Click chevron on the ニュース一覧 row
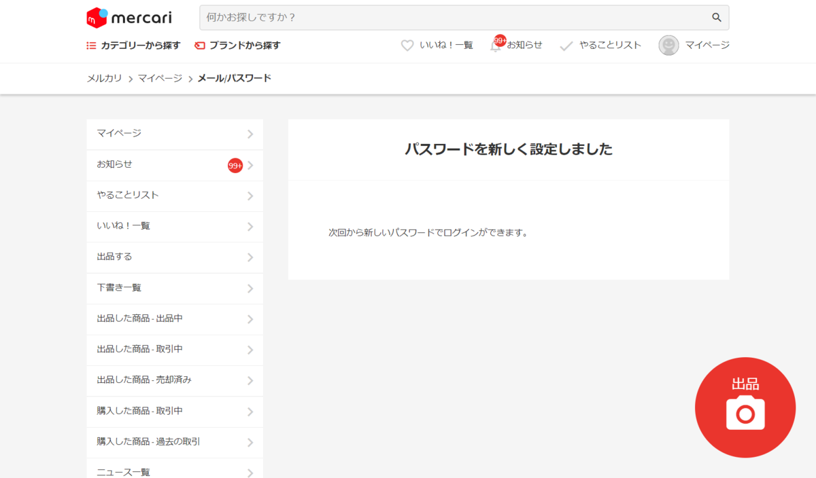 pyautogui.click(x=250, y=473)
